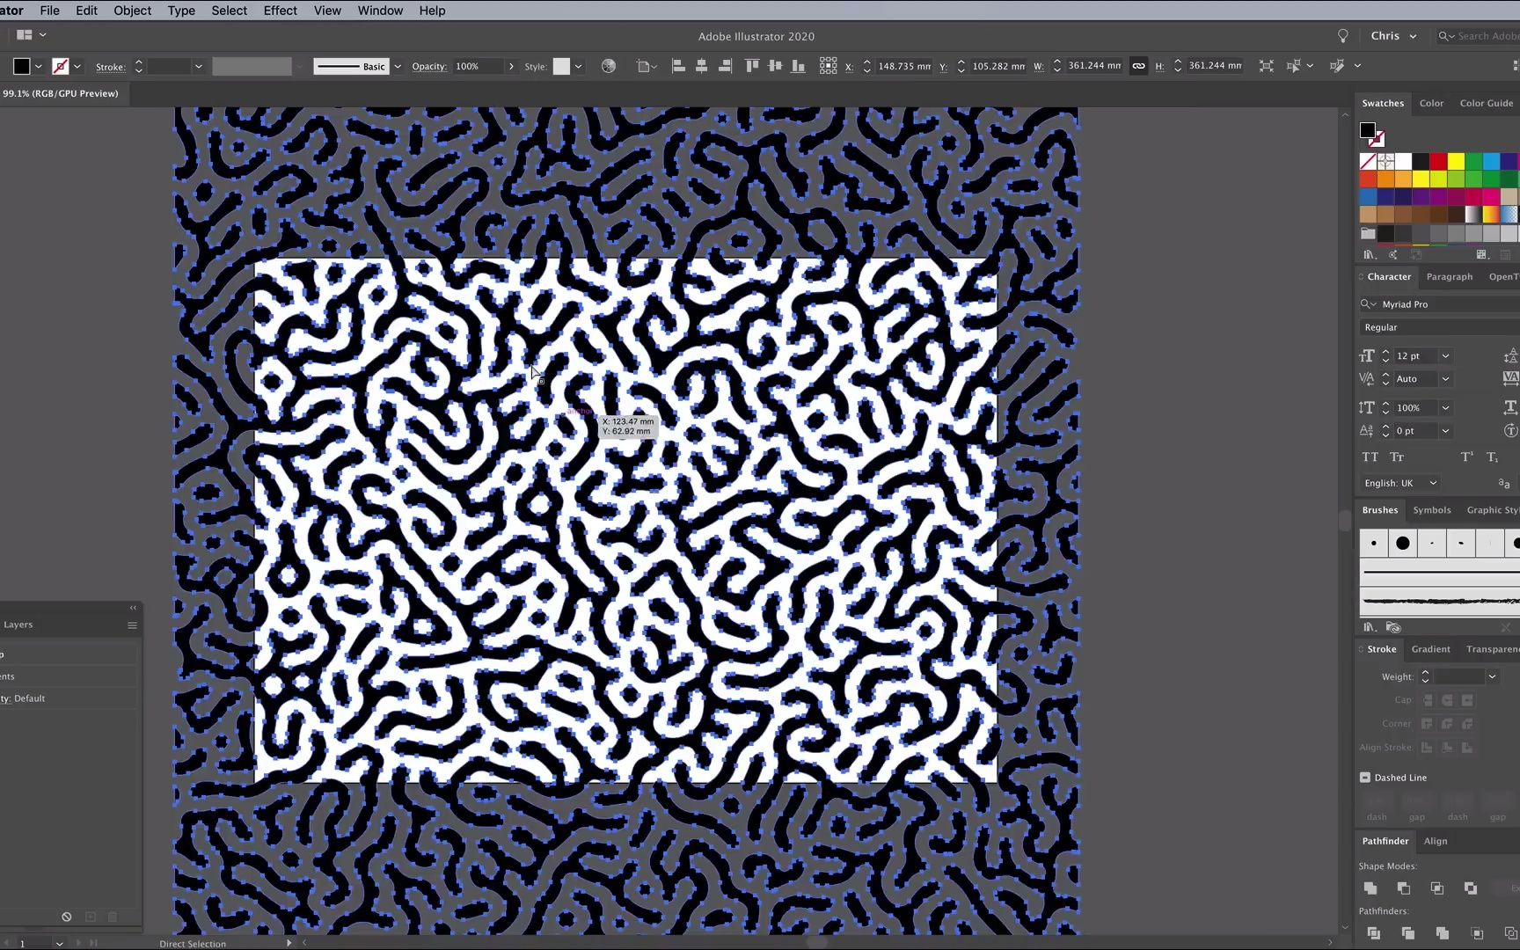Open Brush Libraries menu icon
The width and height of the screenshot is (1520, 950).
pos(1370,627)
